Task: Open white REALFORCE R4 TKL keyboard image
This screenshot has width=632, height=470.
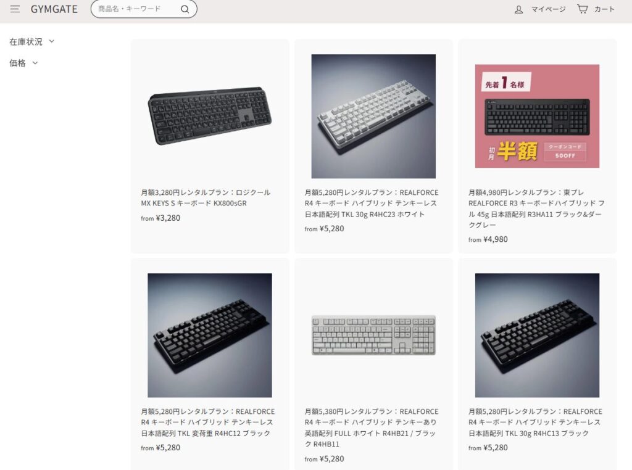Action: click(x=373, y=116)
